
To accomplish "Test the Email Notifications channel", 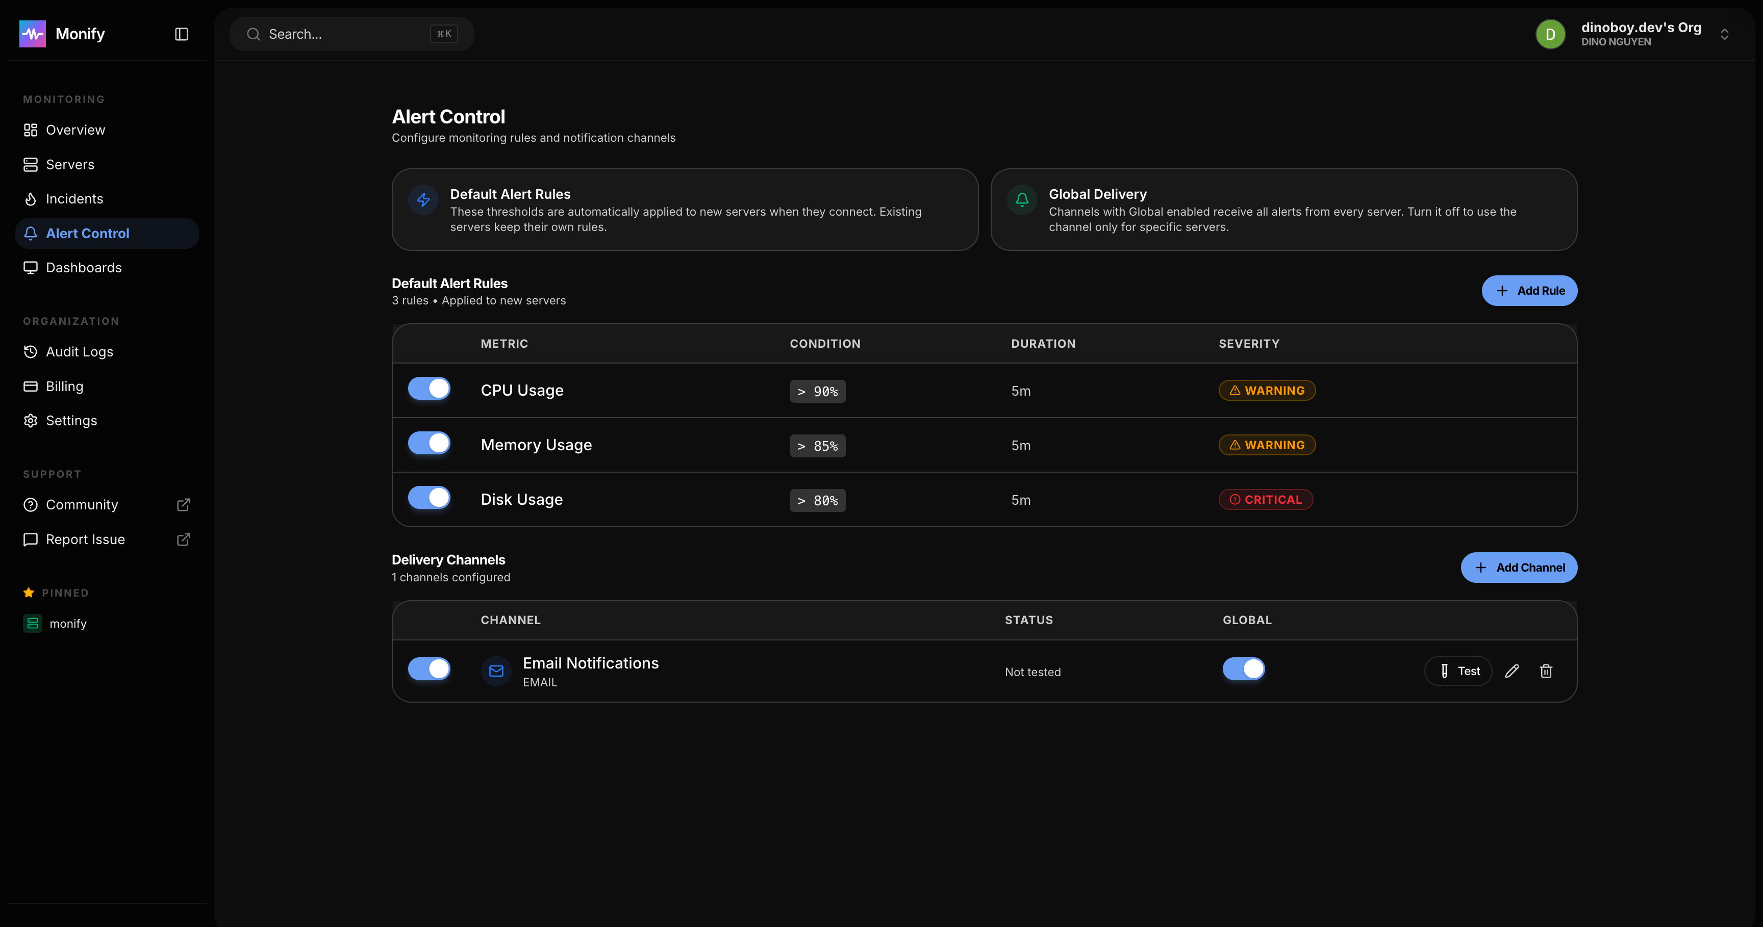I will click(x=1458, y=671).
